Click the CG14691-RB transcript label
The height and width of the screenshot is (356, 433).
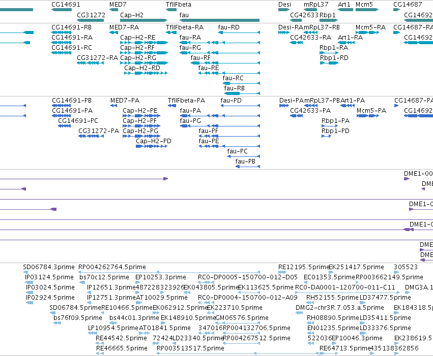point(72,27)
